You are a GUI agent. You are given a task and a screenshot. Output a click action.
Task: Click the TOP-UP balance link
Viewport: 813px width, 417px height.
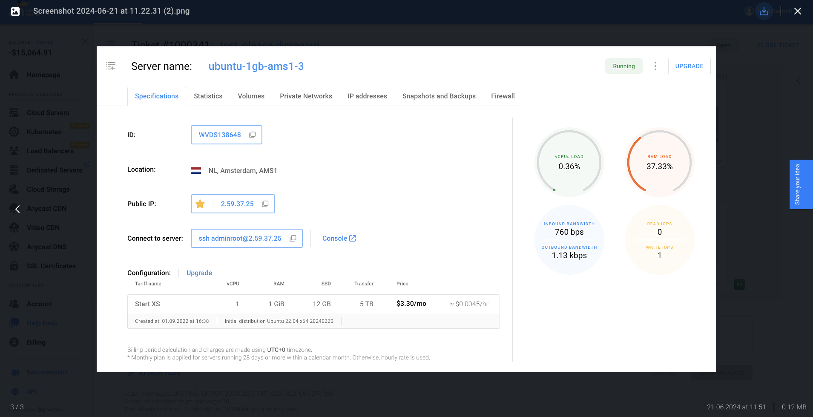pos(45,43)
